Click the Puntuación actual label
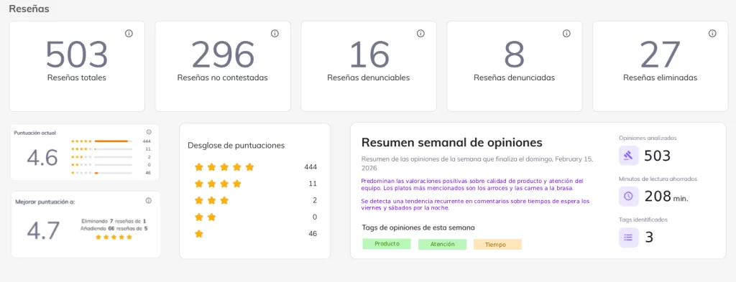The height and width of the screenshot is (282, 736). coord(35,133)
